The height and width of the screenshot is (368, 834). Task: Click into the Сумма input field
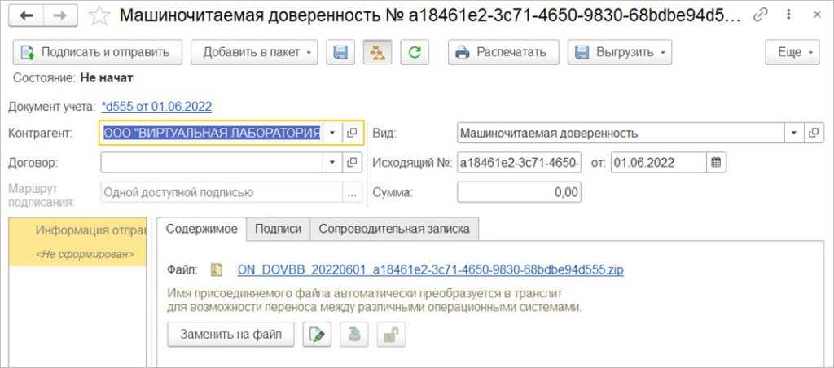pyautogui.click(x=519, y=192)
